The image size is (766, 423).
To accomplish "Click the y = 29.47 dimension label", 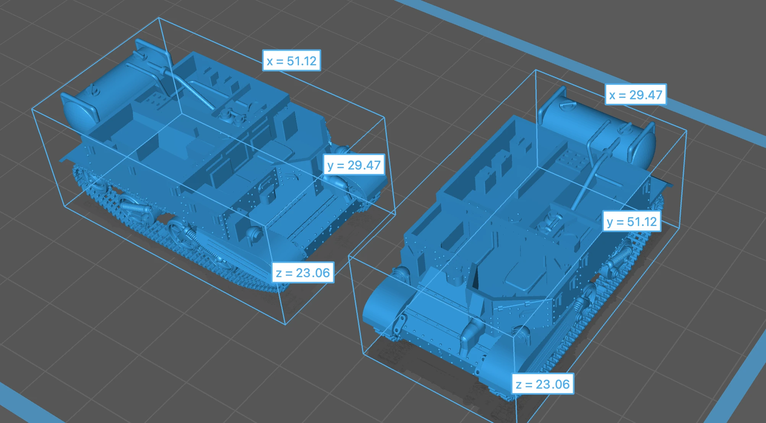I will (354, 165).
